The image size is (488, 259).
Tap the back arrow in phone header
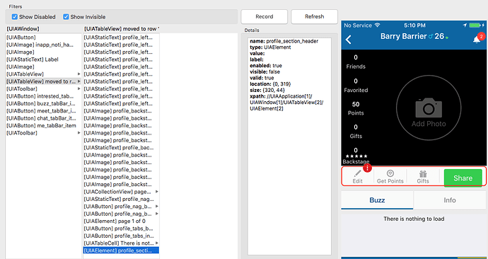[x=349, y=39]
